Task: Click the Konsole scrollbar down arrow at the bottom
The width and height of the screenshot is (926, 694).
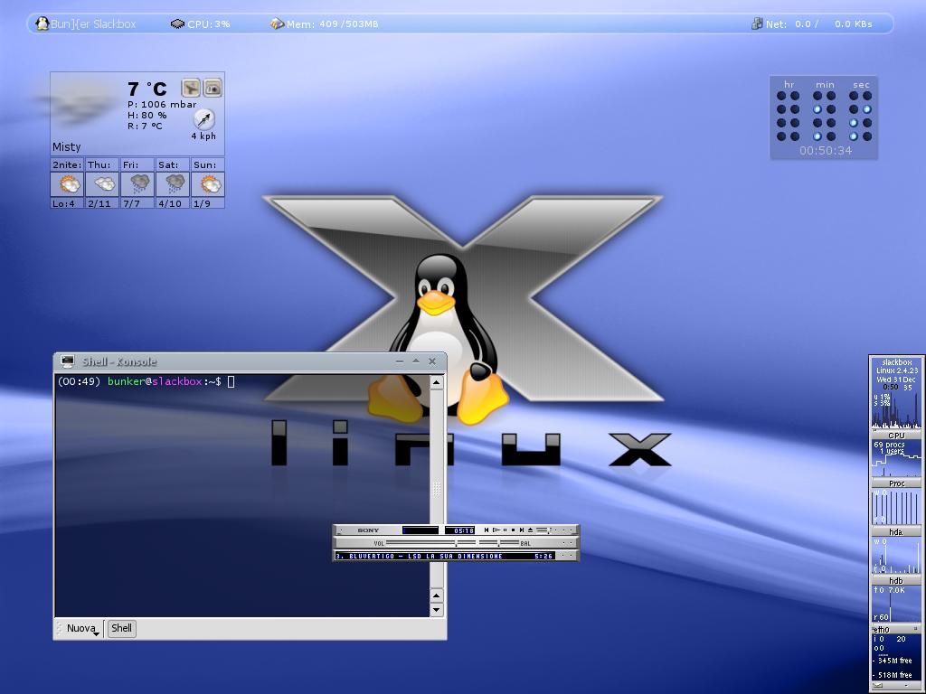Action: click(x=437, y=610)
